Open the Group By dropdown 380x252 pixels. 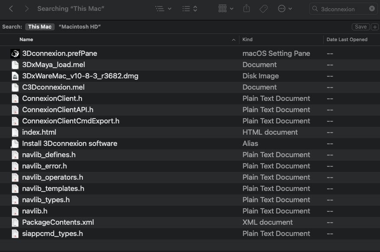226,9
